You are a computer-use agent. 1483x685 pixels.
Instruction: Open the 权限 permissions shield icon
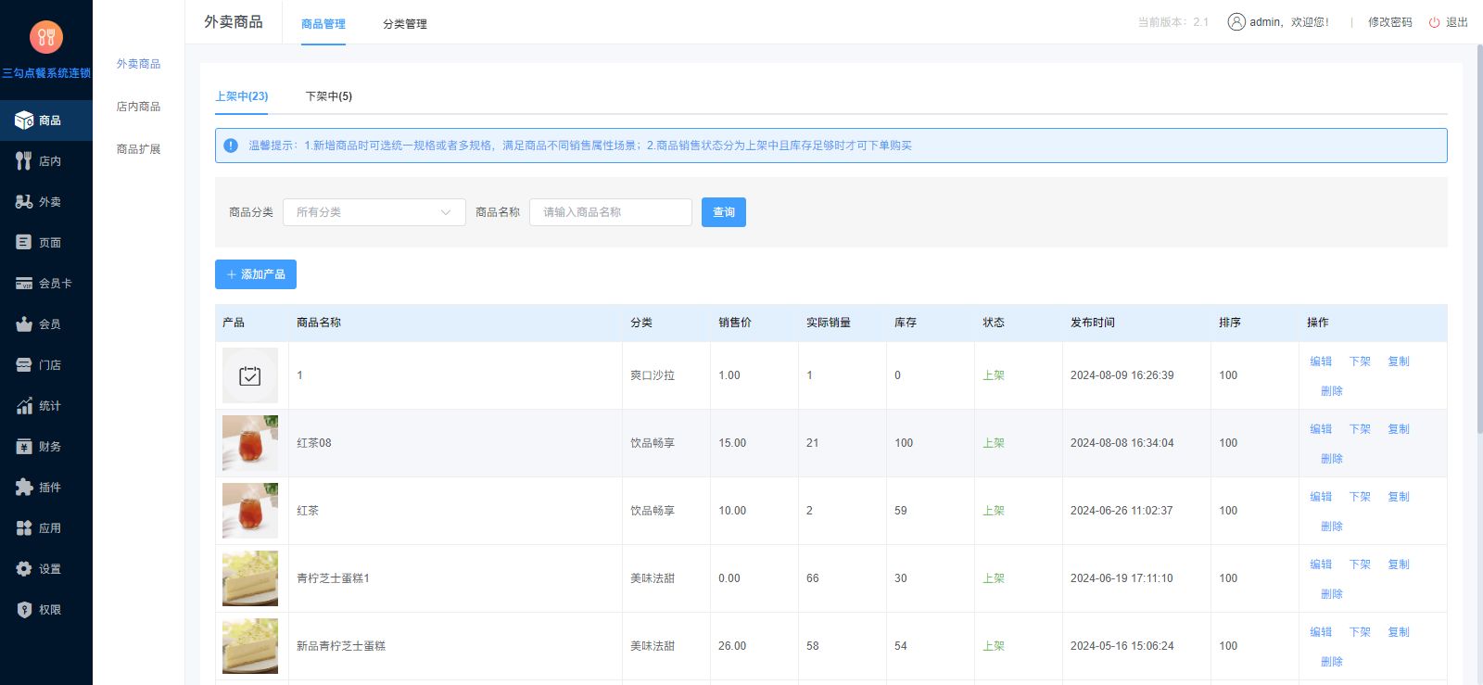point(24,610)
